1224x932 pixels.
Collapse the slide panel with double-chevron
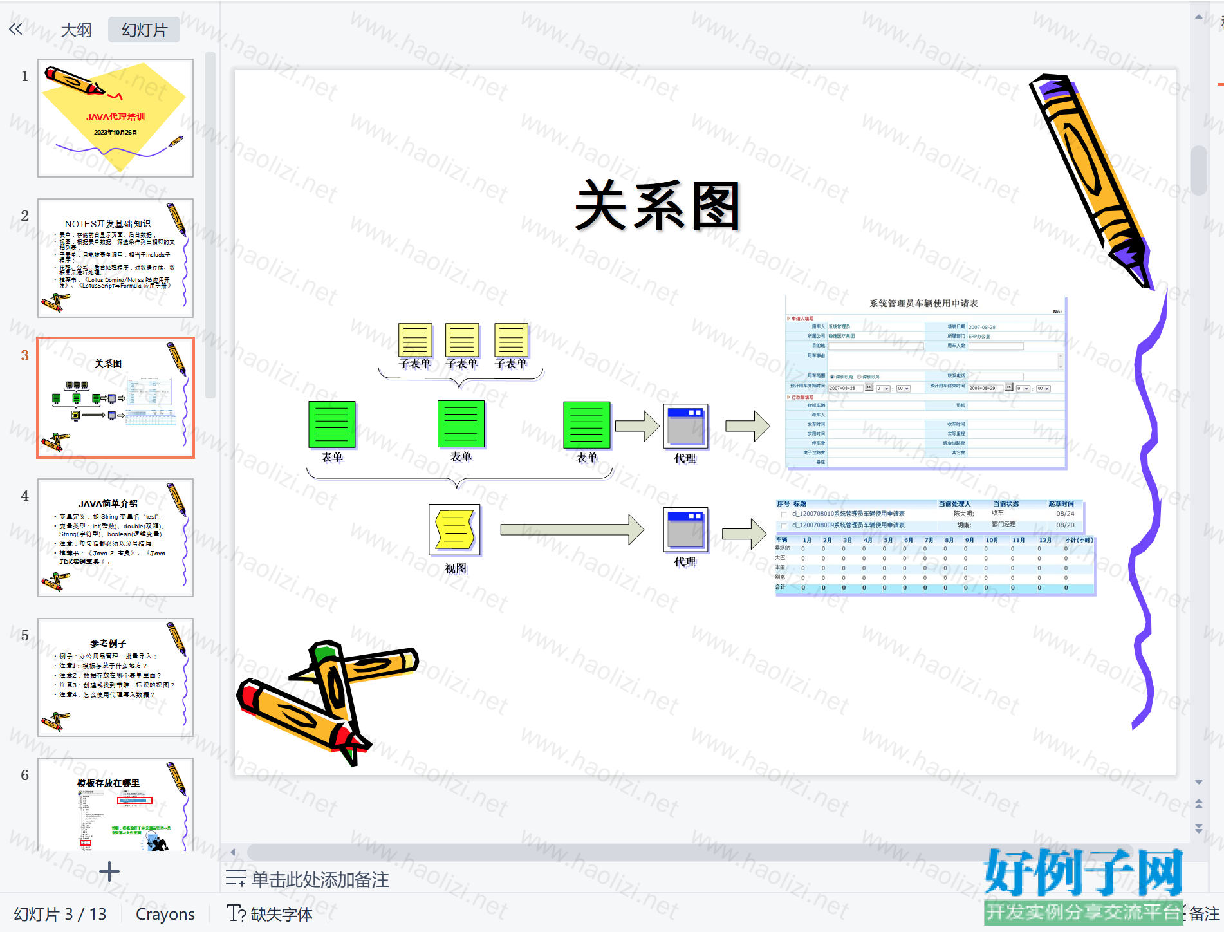click(15, 29)
